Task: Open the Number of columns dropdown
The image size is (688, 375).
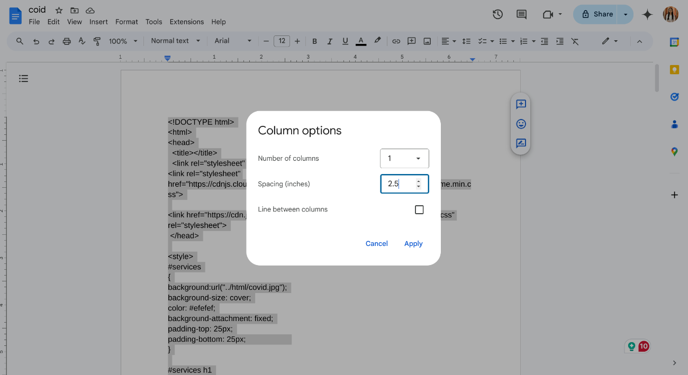Action: pyautogui.click(x=404, y=158)
